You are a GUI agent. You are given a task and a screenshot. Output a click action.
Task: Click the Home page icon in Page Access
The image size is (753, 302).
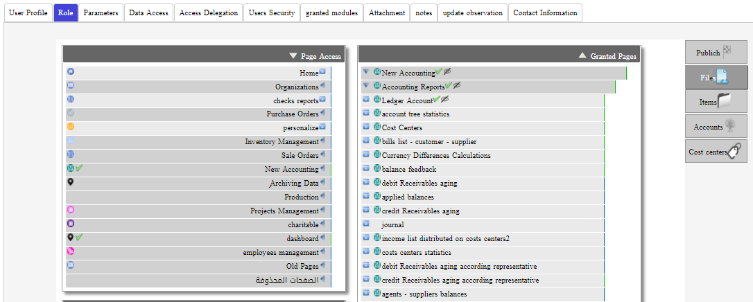point(71,72)
